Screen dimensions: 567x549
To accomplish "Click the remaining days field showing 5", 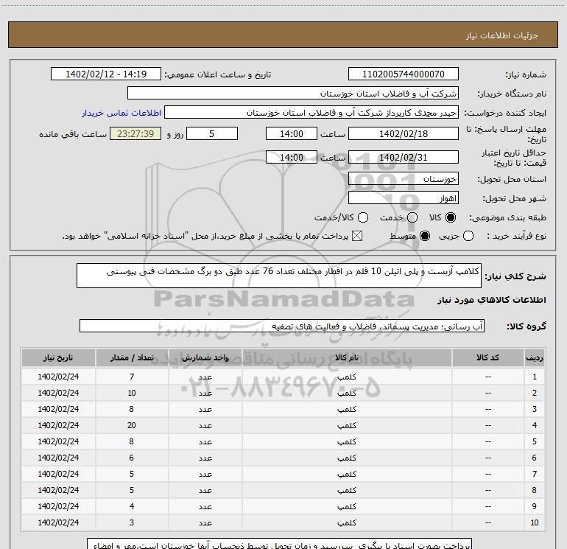I will click(212, 133).
